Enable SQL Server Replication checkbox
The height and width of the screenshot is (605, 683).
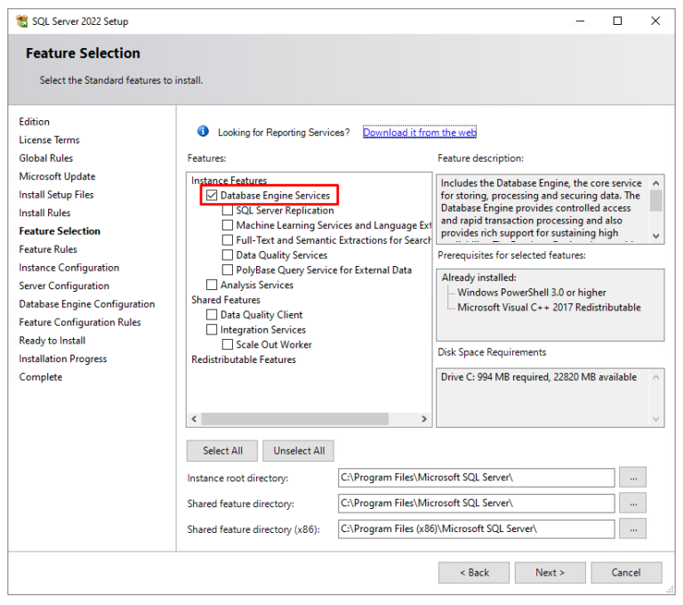pyautogui.click(x=228, y=210)
